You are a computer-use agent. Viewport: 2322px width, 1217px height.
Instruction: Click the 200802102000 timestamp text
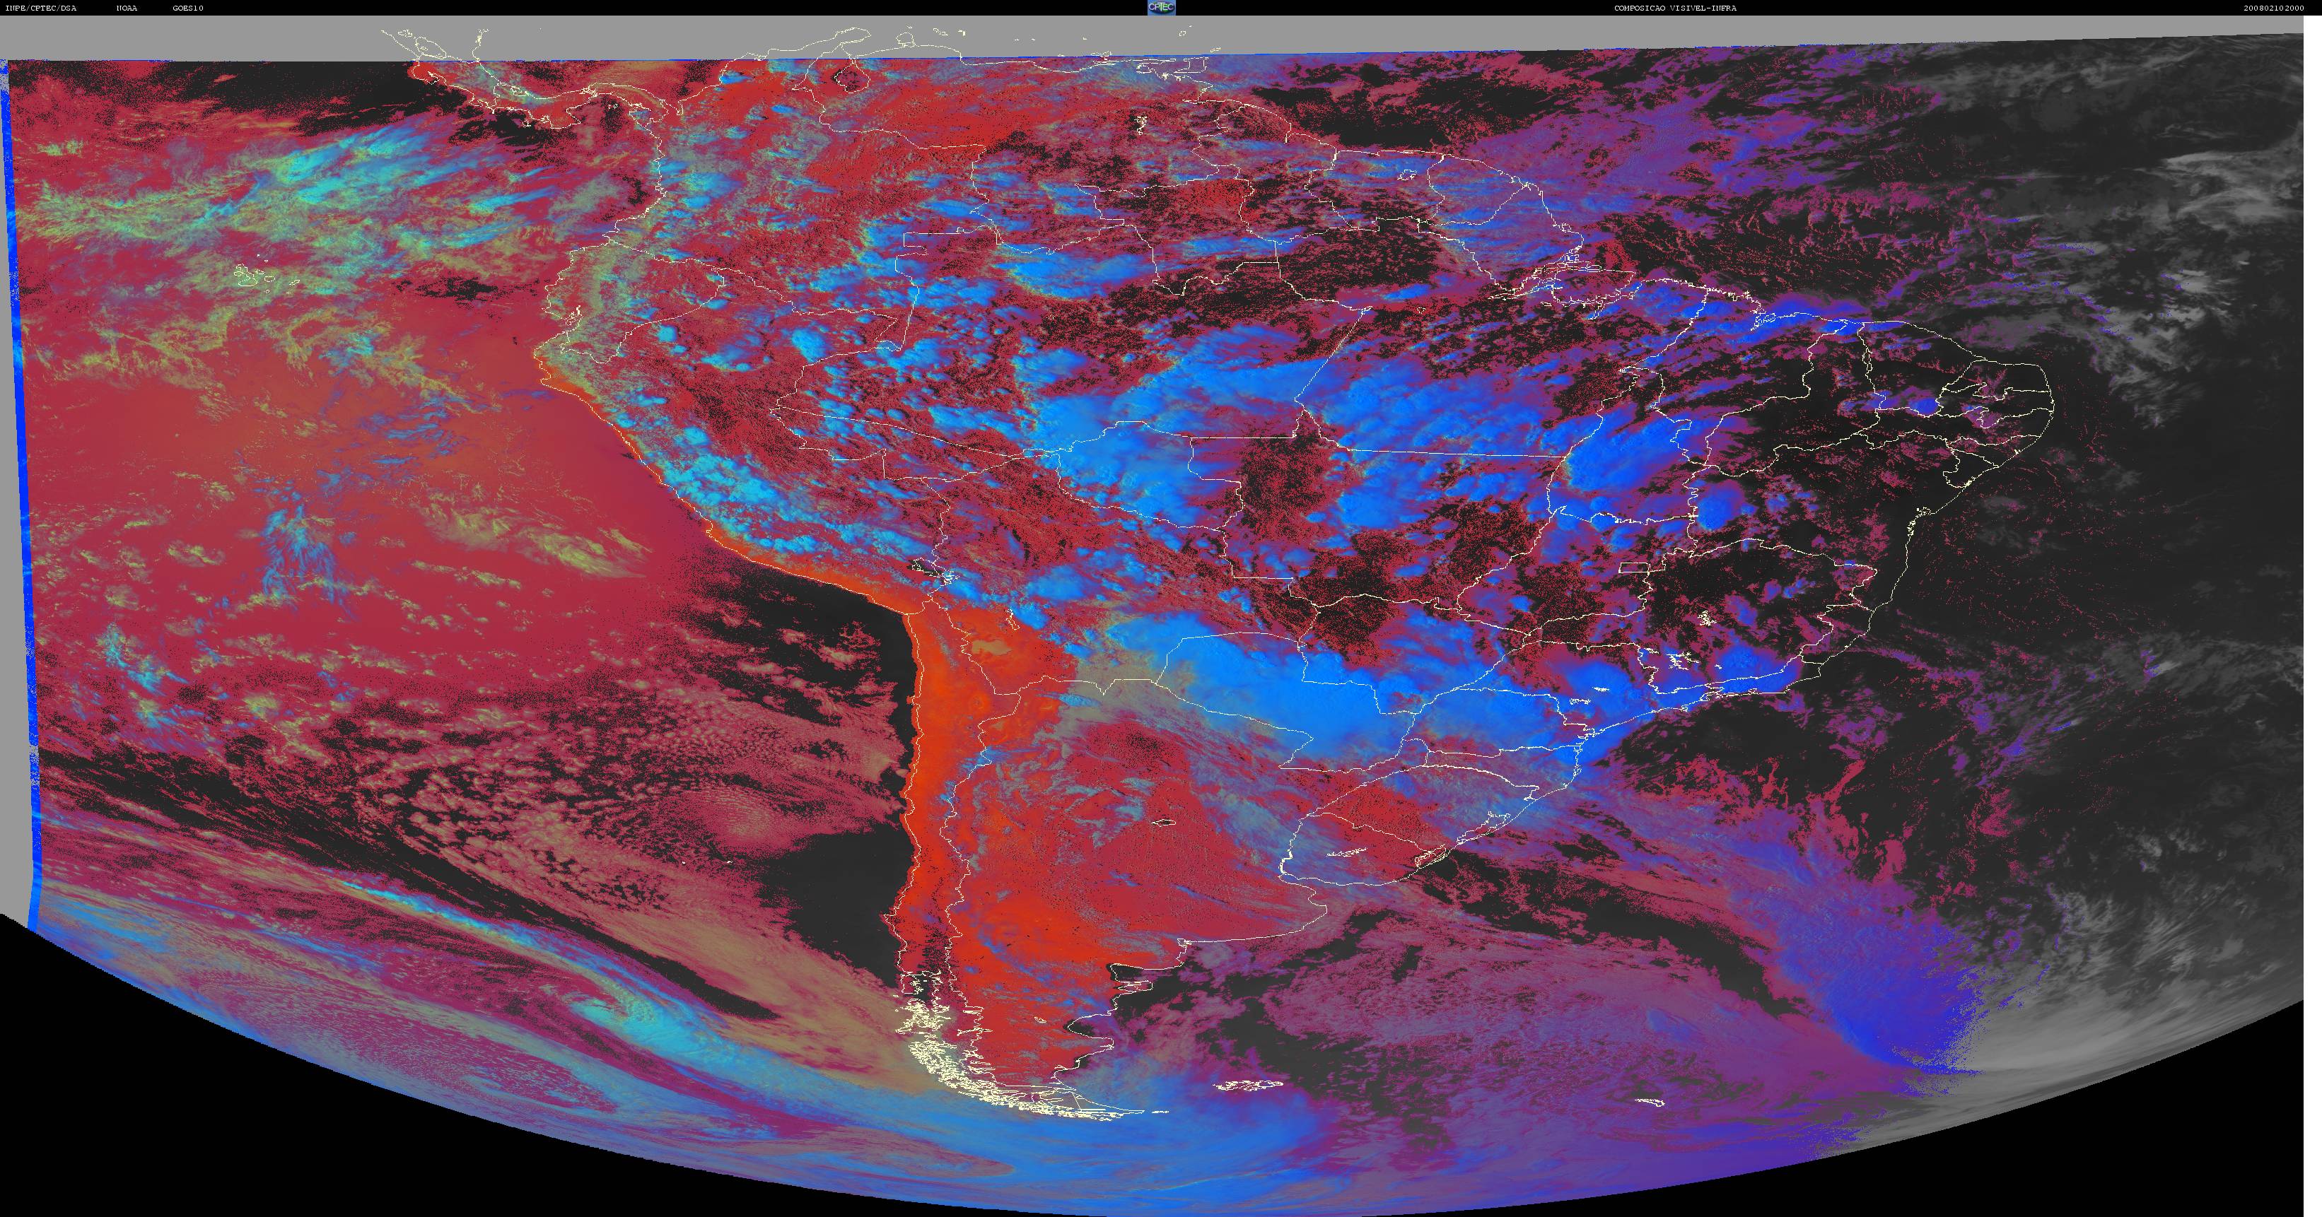pyautogui.click(x=2282, y=8)
